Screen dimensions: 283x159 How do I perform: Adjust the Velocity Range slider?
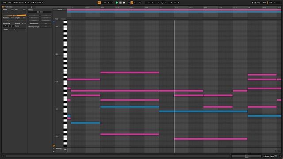(x=46, y=26)
